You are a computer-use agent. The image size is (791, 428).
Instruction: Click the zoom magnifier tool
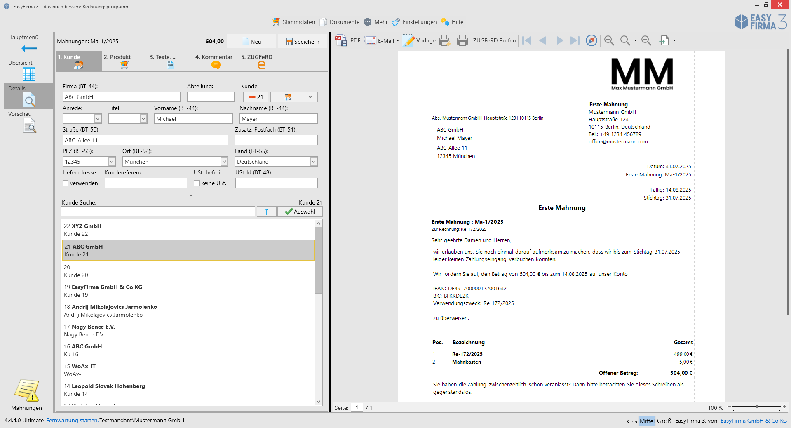point(625,40)
